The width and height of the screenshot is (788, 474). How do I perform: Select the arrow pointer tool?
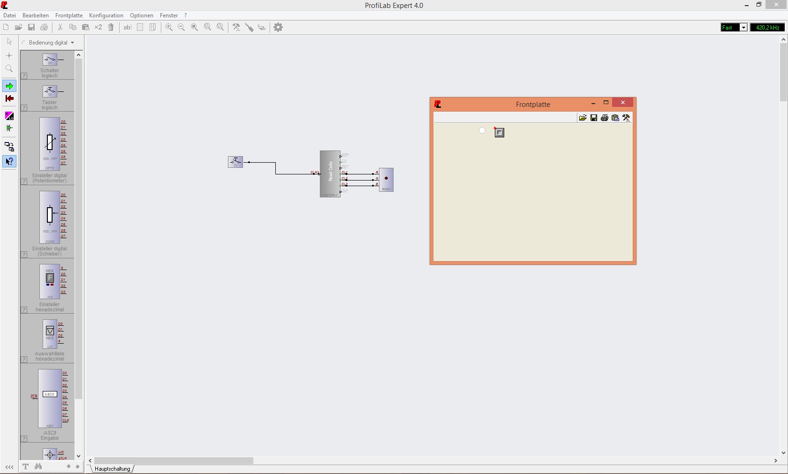tap(9, 42)
